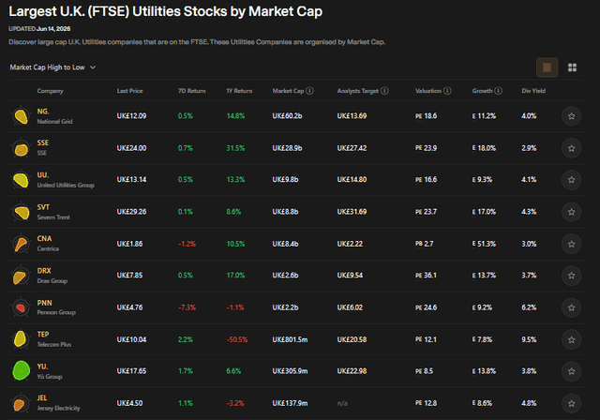Toggle watchlist star for Severn Trent
Viewport: 600px width, 420px height.
[571, 212]
